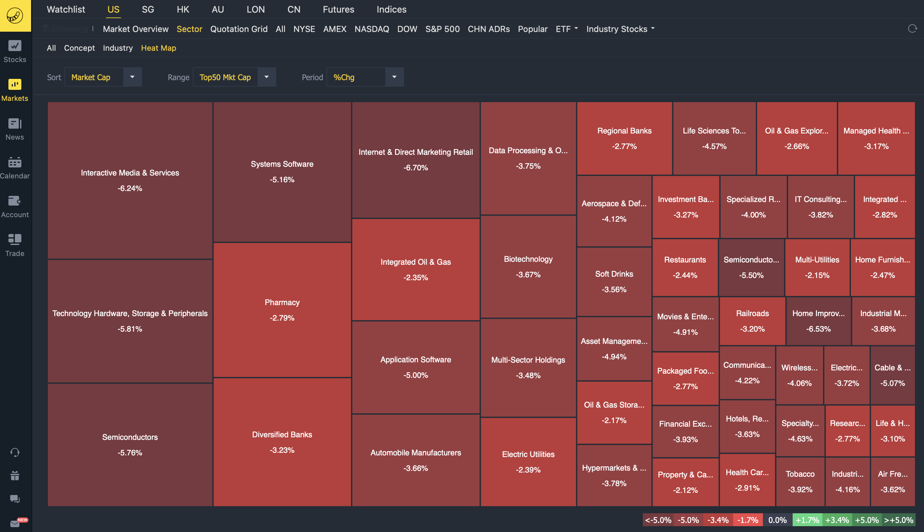
Task: Open the mail icon with NEW badge
Action: pyautogui.click(x=15, y=523)
